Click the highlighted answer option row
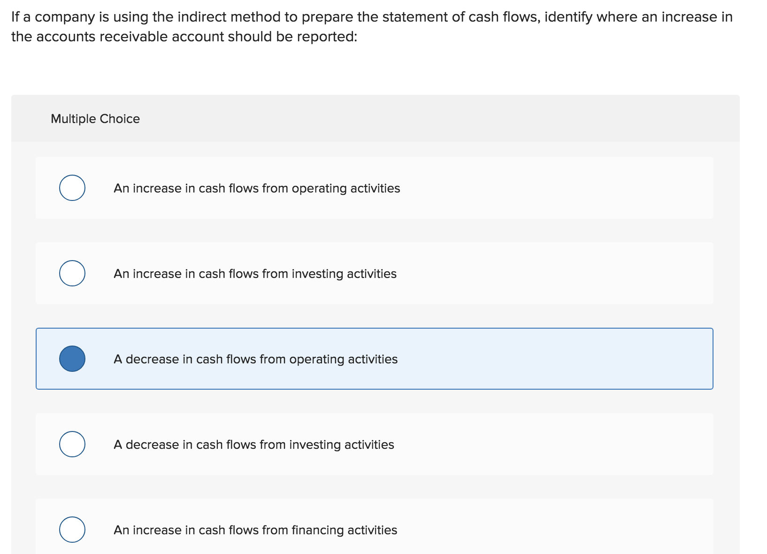Viewport: 767px width, 554px height. tap(376, 359)
